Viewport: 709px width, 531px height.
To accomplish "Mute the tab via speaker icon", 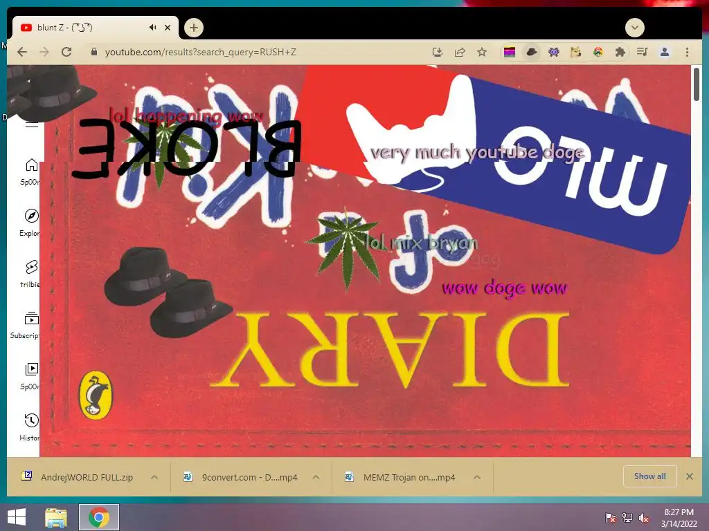I will (x=152, y=28).
